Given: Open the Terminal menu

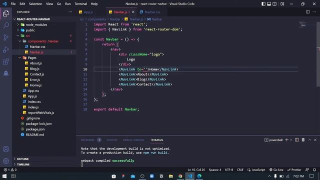Looking at the screenshot, I should (x=80, y=4).
